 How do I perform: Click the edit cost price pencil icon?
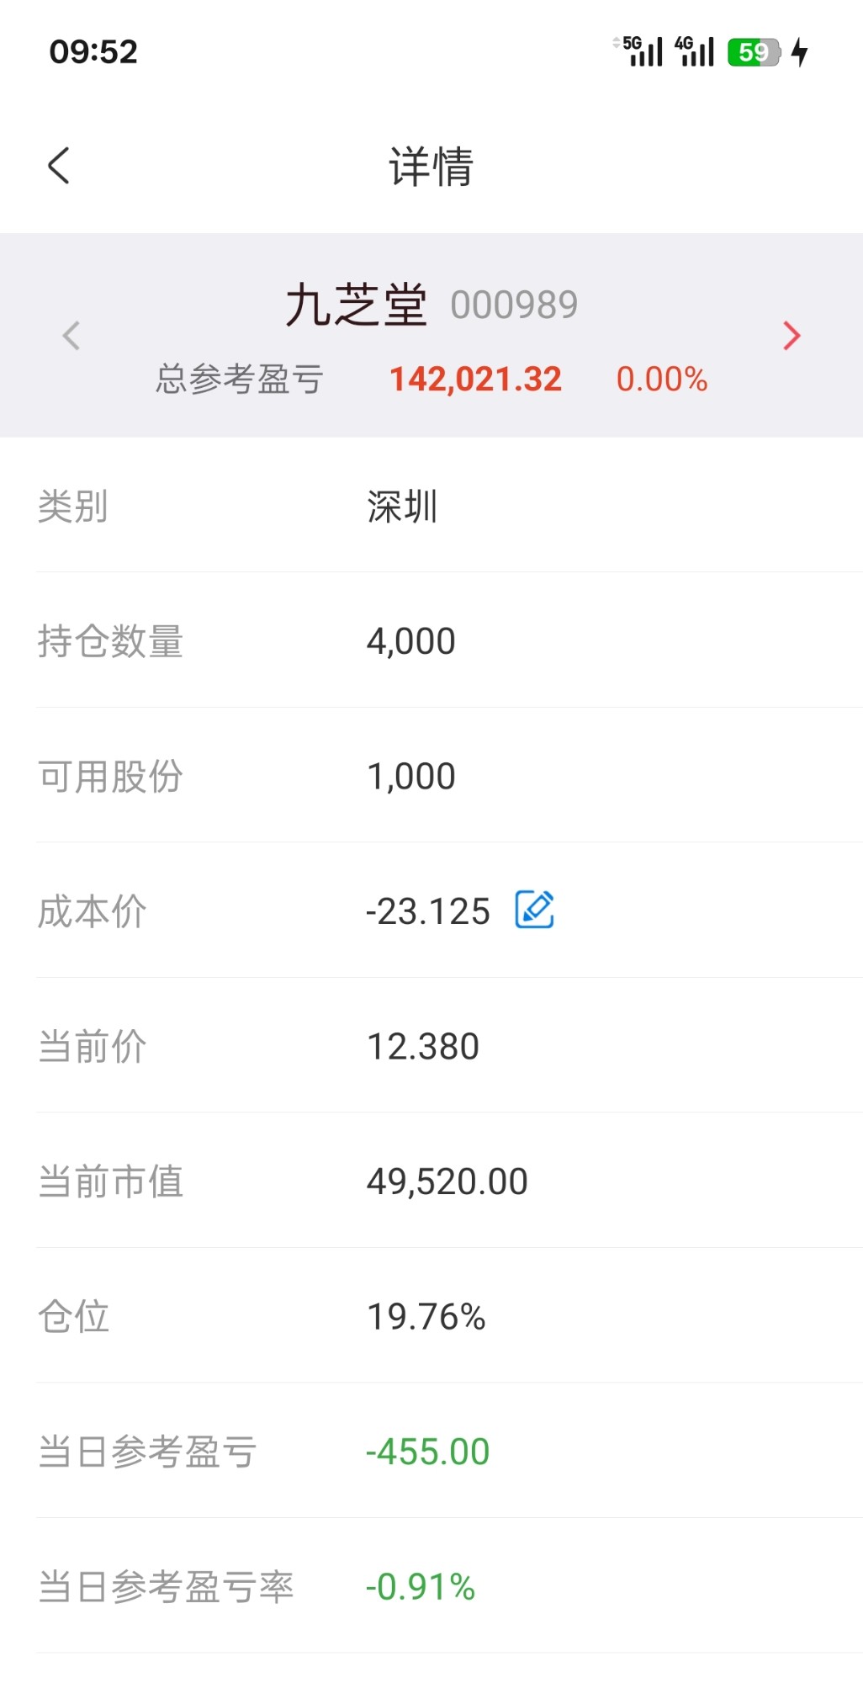click(534, 910)
